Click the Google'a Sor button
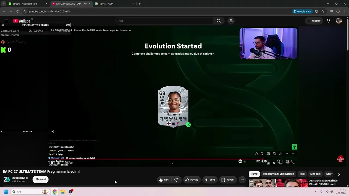349x196 pixels. [x=302, y=11]
